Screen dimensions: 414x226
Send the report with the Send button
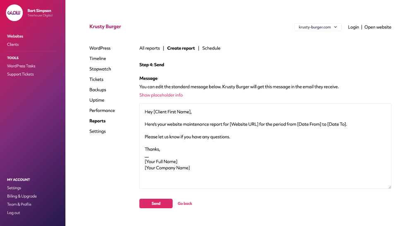click(x=156, y=203)
